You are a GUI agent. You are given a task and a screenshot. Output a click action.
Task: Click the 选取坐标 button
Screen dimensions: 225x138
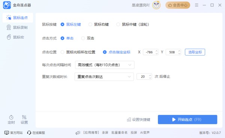(195, 52)
